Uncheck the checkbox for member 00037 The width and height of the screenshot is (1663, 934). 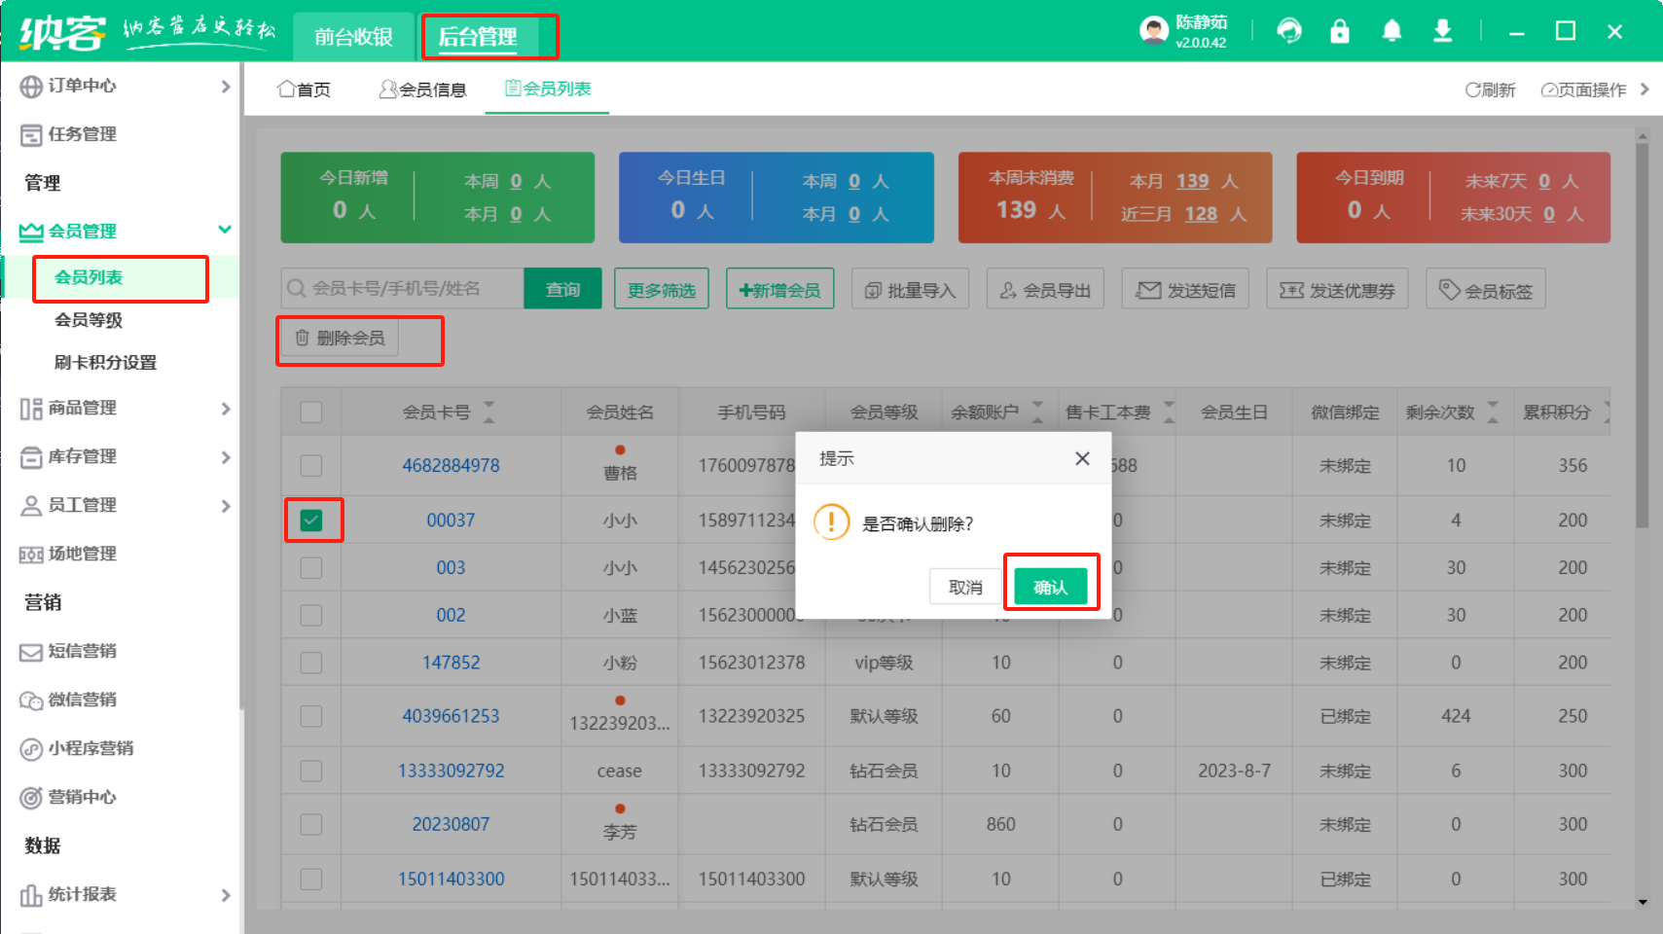311,521
